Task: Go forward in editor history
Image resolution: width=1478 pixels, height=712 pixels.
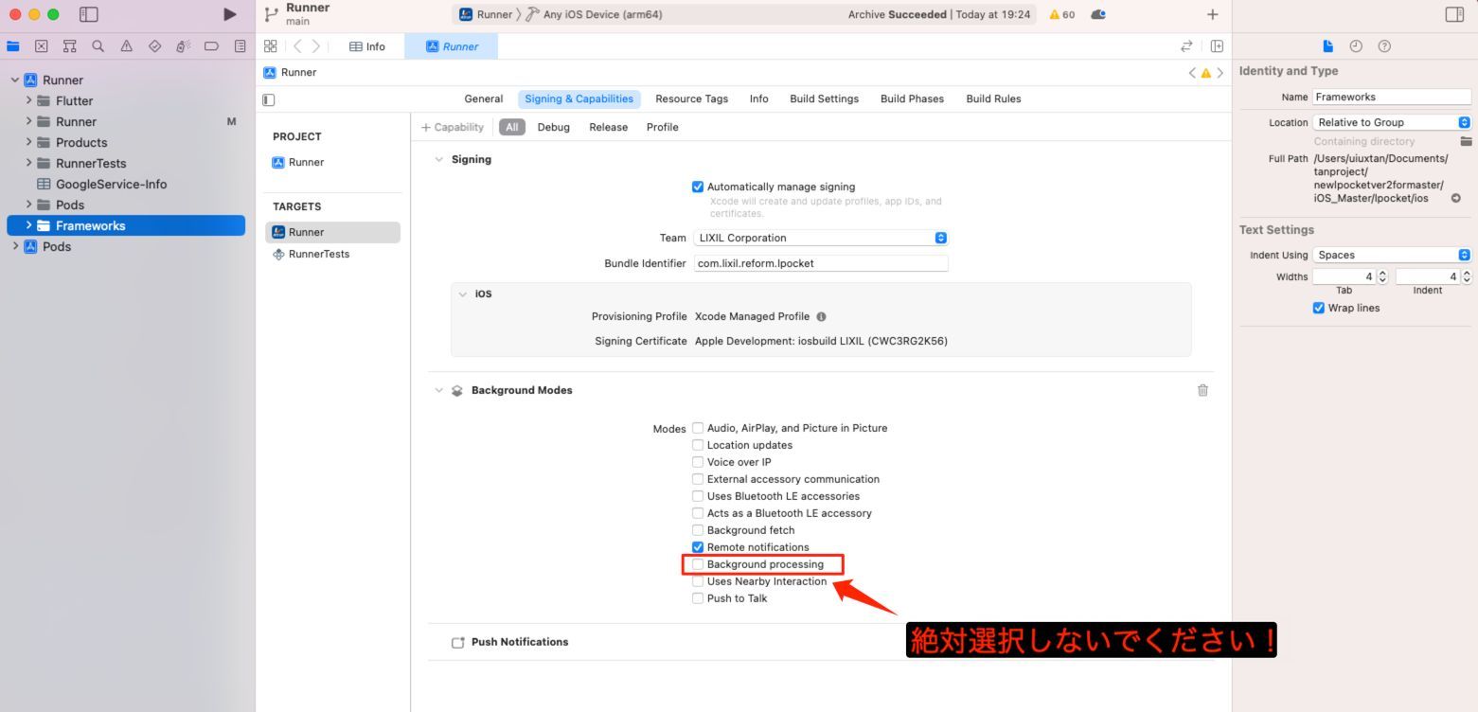Action: (315, 46)
